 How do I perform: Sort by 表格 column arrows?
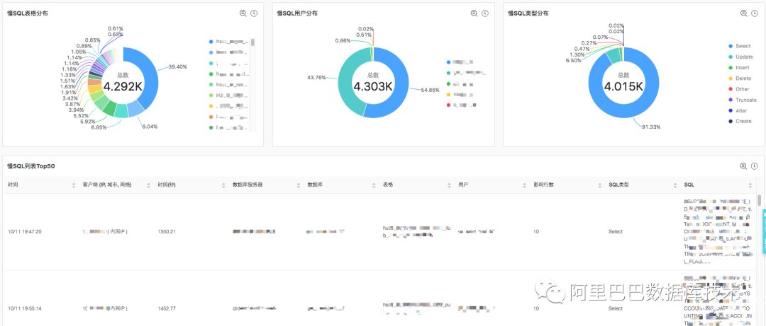[x=449, y=185]
